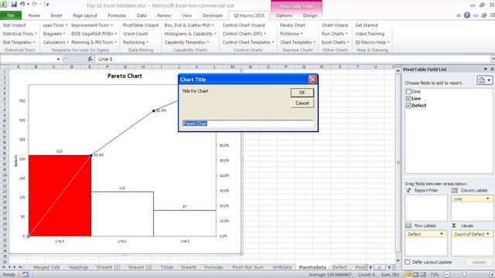Open Video Training
This screenshot has height=278, width=495.
pos(370,34)
